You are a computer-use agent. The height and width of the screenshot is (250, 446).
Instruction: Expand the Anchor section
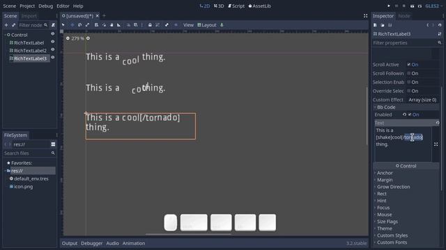click(x=406, y=173)
